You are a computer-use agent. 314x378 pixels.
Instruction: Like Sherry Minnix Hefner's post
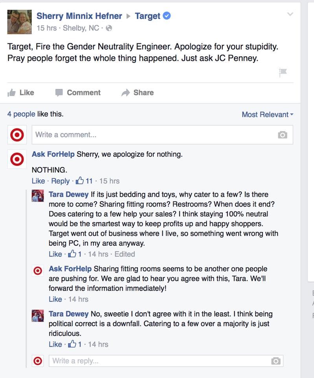(21, 93)
